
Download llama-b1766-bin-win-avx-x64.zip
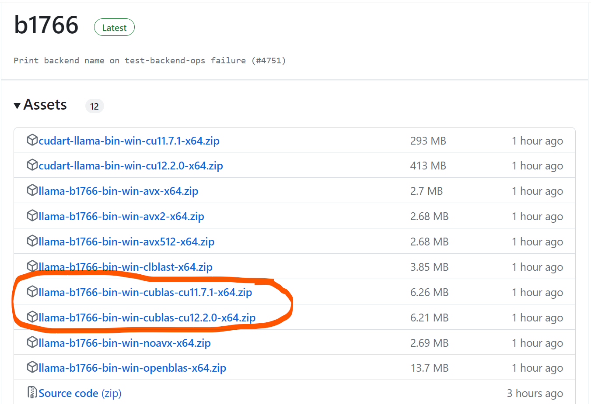119,191
